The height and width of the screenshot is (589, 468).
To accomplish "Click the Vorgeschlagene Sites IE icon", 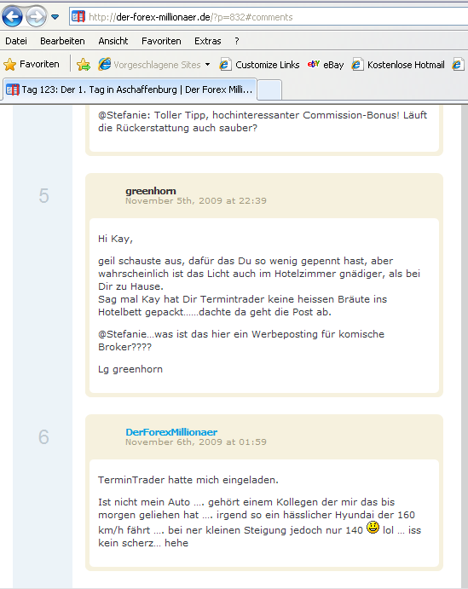I will (x=104, y=64).
